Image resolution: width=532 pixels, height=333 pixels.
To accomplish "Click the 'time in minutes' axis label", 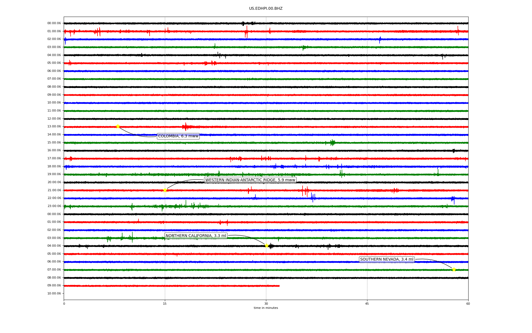I will point(266,308).
